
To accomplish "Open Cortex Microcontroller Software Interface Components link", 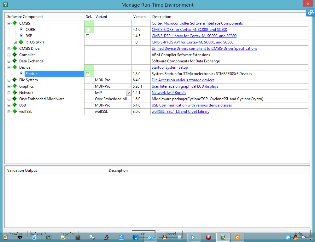I will 197,23.
